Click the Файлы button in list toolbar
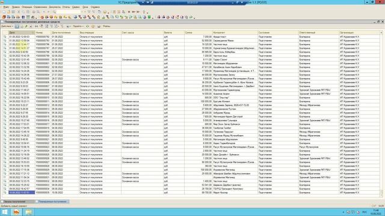This screenshot has width=385, height=216. [106, 26]
